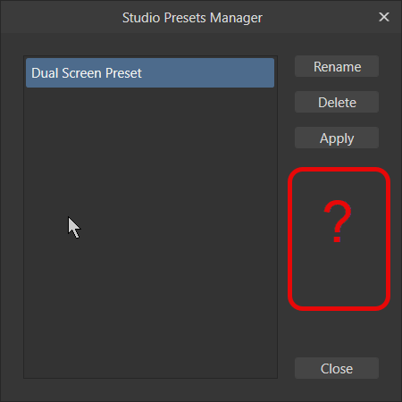The width and height of the screenshot is (402, 402).
Task: Select the Dual Screen Preset entry
Action: click(x=150, y=73)
